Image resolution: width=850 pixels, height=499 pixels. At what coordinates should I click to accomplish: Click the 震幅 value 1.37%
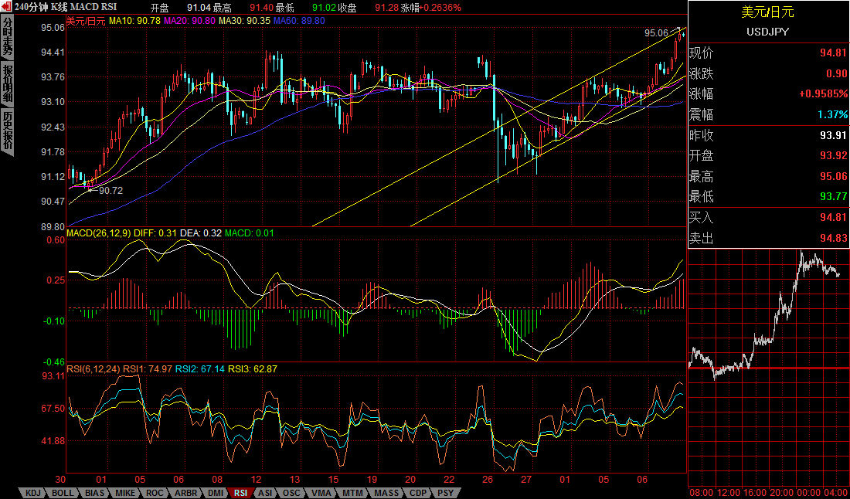(834, 115)
